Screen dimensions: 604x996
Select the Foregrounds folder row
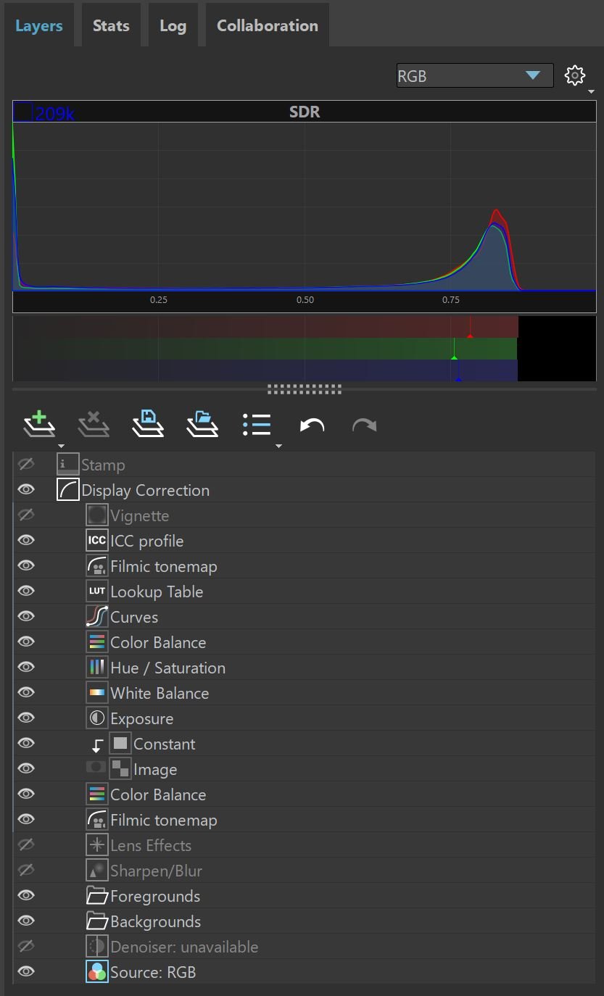(304, 896)
